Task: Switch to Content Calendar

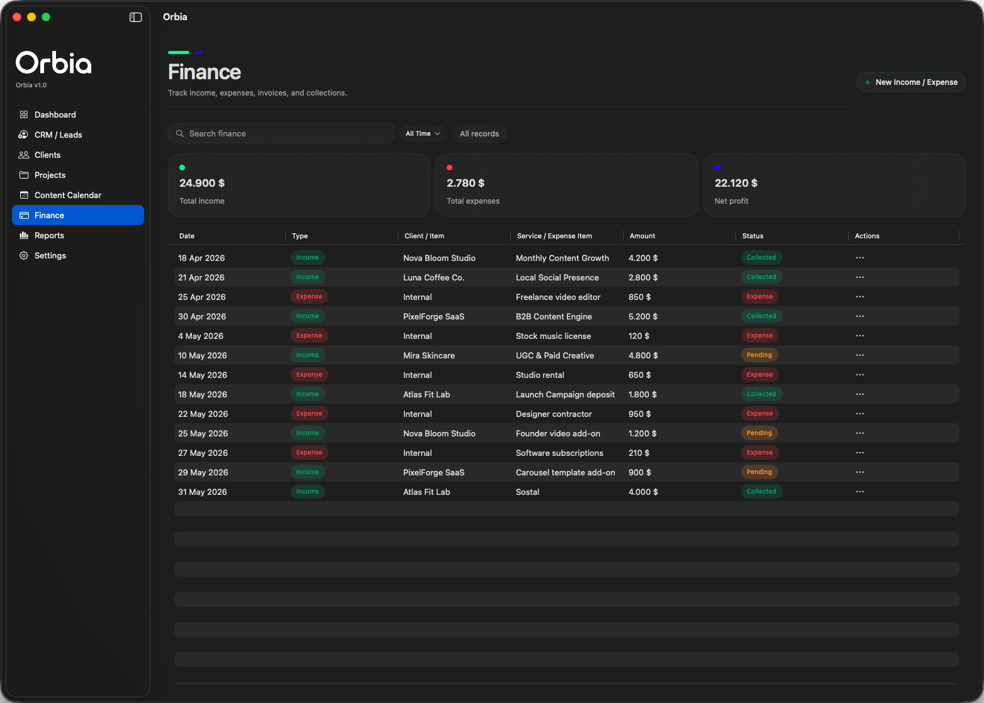Action: coord(78,195)
